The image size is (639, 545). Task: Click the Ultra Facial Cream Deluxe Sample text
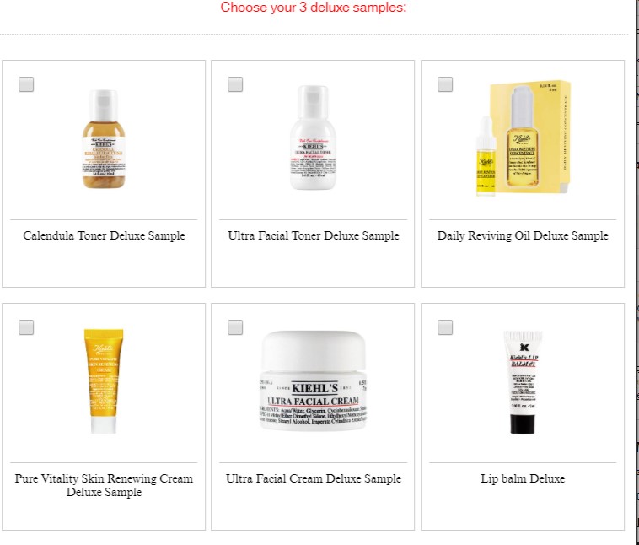coord(314,478)
